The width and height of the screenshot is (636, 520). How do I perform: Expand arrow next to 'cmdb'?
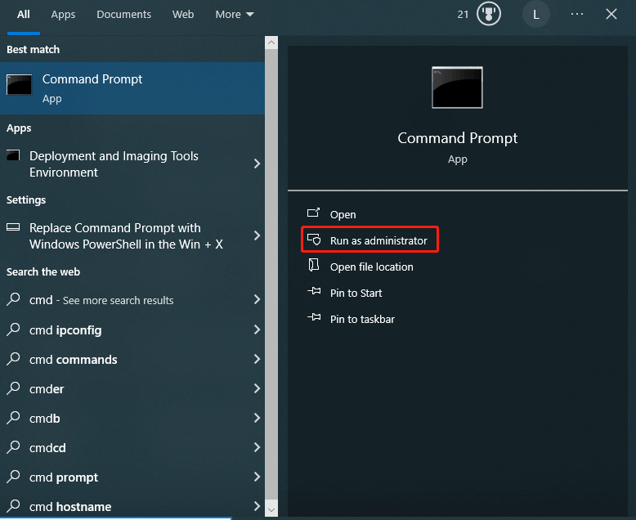point(257,418)
